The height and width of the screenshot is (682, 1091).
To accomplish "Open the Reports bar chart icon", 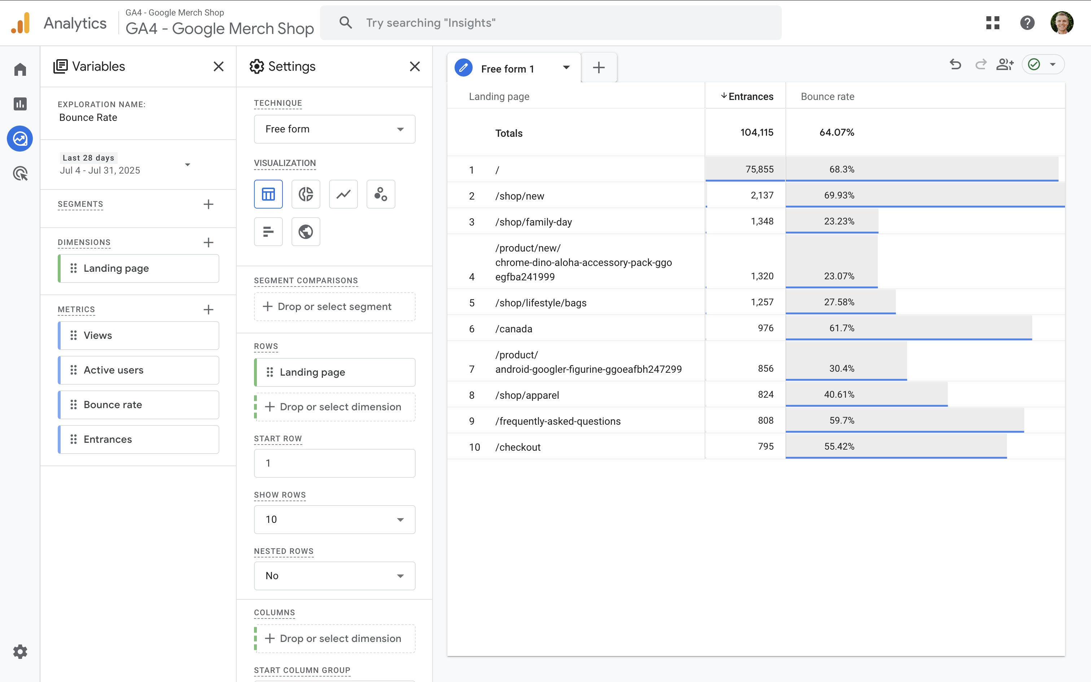I will click(x=20, y=104).
